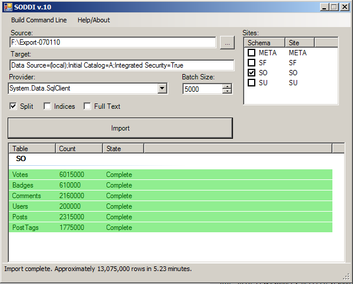Enable the Indices checkbox
This screenshot has height=284, width=353.
(47, 106)
